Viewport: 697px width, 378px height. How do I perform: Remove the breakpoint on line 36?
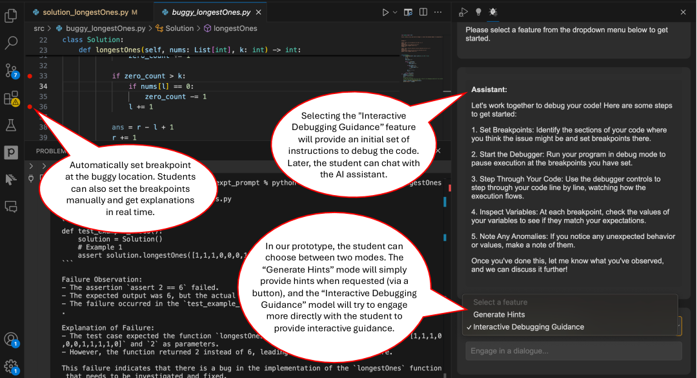coord(30,107)
